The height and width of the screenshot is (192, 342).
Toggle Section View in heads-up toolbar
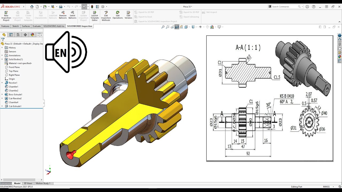pyautogui.click(x=177, y=27)
